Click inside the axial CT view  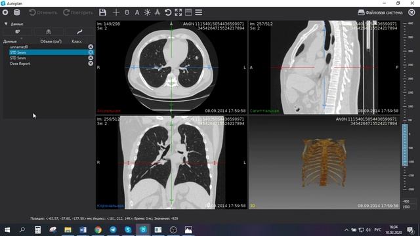click(x=171, y=68)
